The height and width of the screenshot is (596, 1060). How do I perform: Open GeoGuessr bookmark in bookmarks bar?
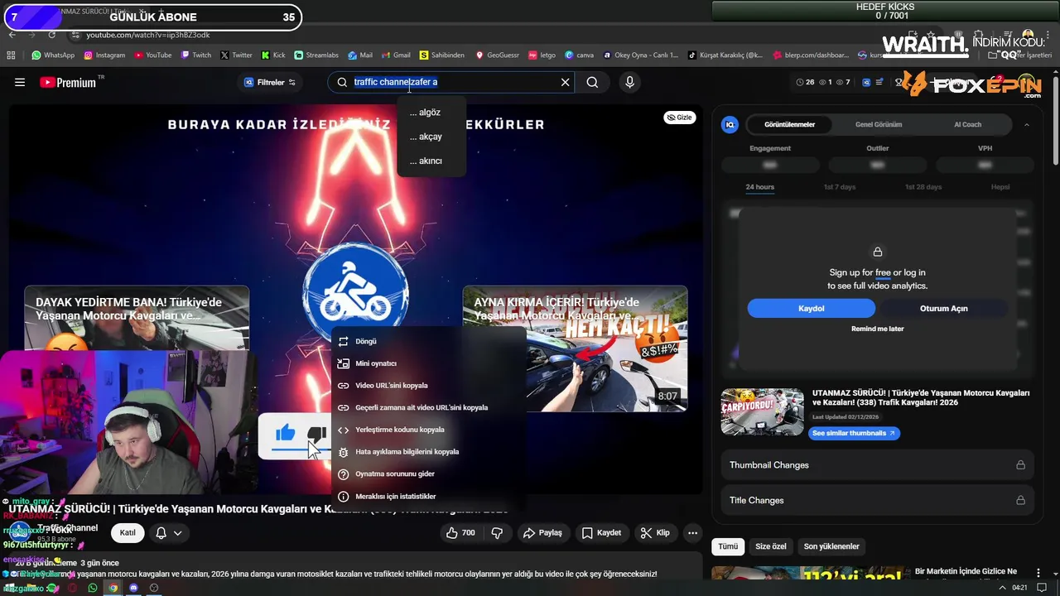pyautogui.click(x=497, y=55)
